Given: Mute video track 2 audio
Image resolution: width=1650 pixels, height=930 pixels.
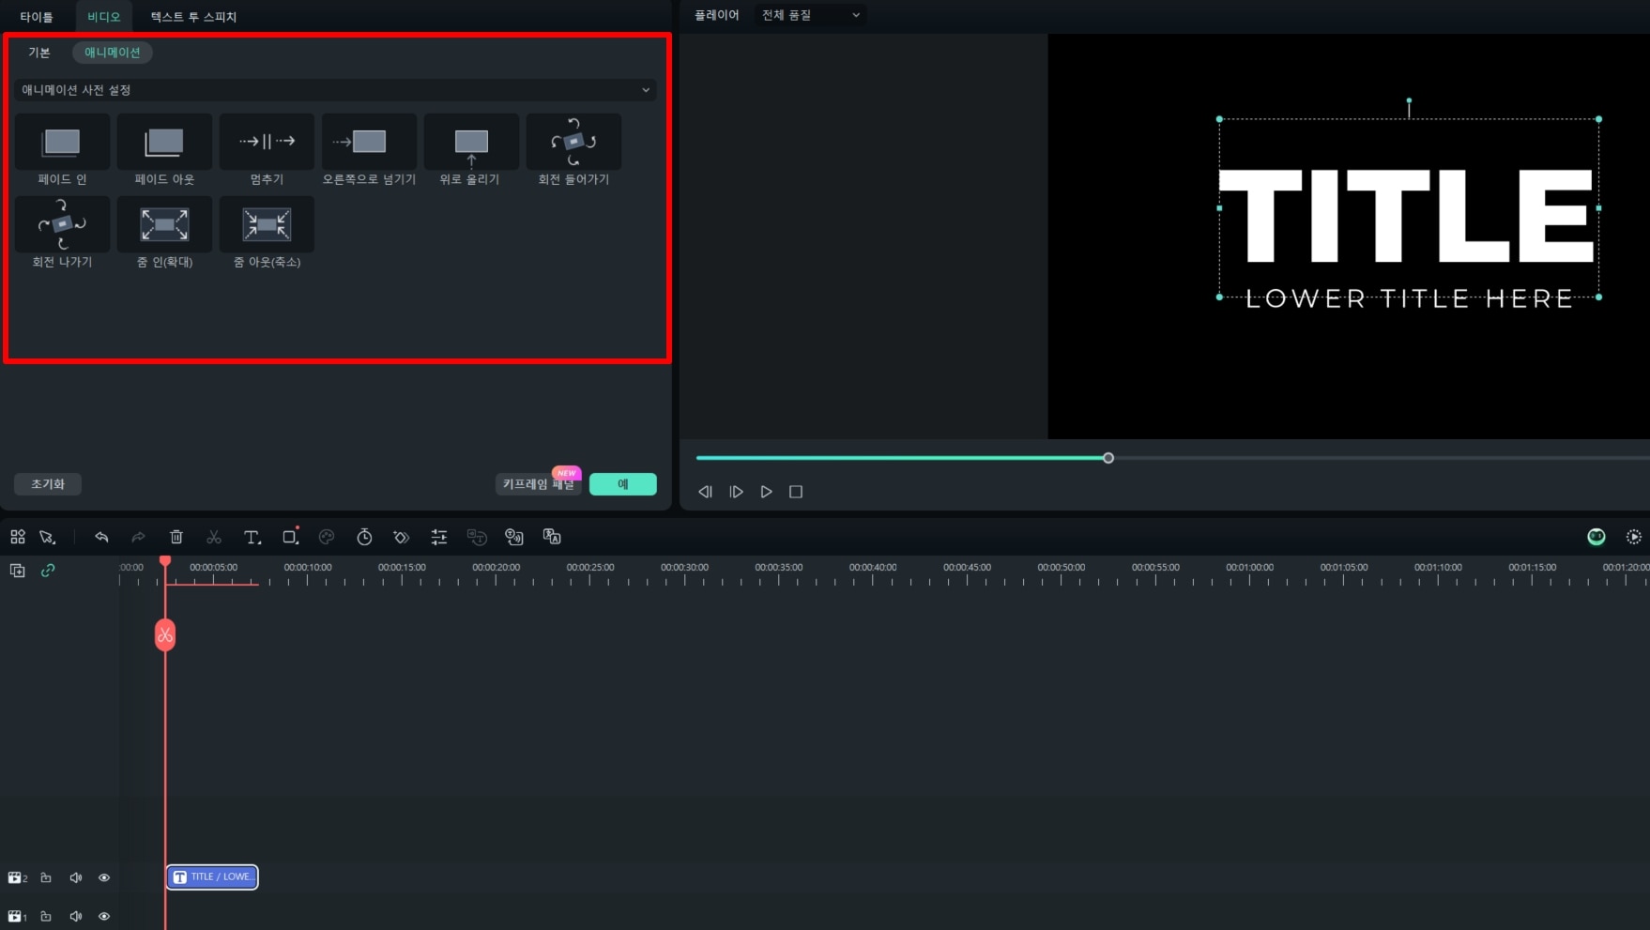Looking at the screenshot, I should coord(76,878).
